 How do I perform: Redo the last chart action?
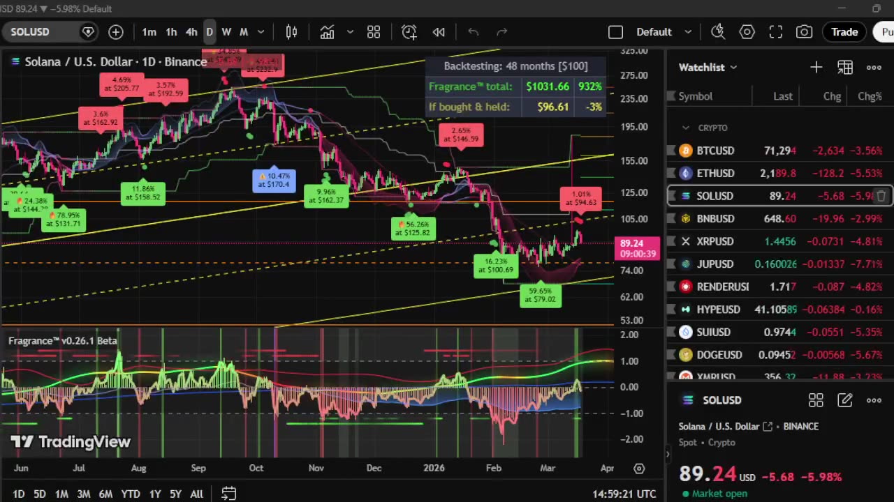pos(501,32)
